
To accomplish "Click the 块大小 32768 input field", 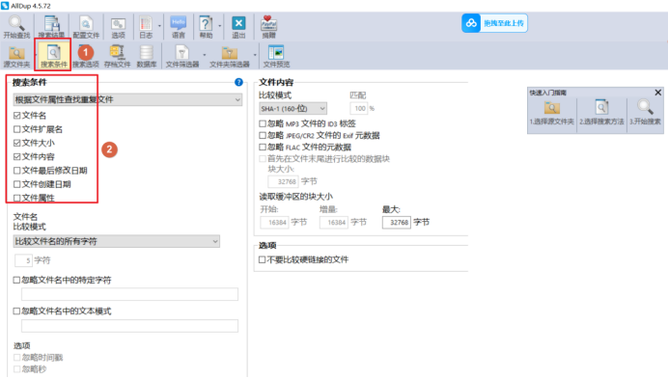I will click(x=283, y=181).
